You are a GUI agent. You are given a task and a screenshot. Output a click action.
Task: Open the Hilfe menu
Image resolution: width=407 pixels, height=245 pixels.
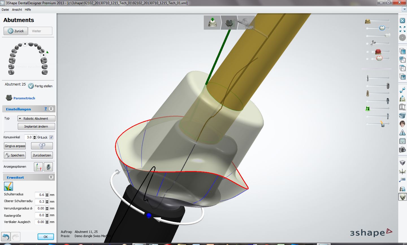[x=28, y=10]
